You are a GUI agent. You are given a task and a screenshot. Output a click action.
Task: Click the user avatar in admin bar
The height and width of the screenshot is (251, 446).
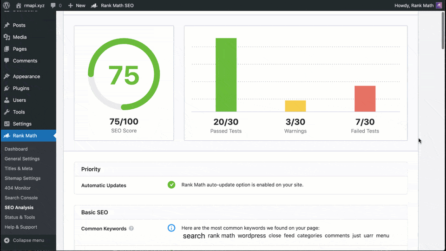click(439, 6)
